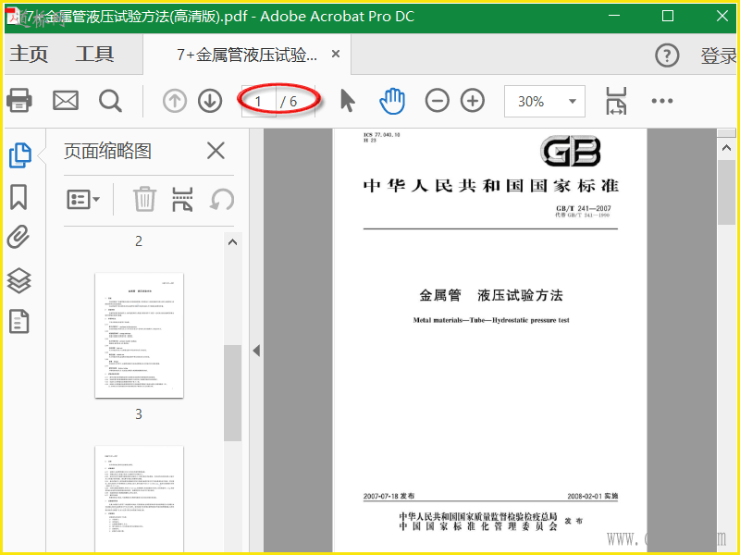Activate the hand pan tool
This screenshot has width=740, height=555.
point(392,101)
